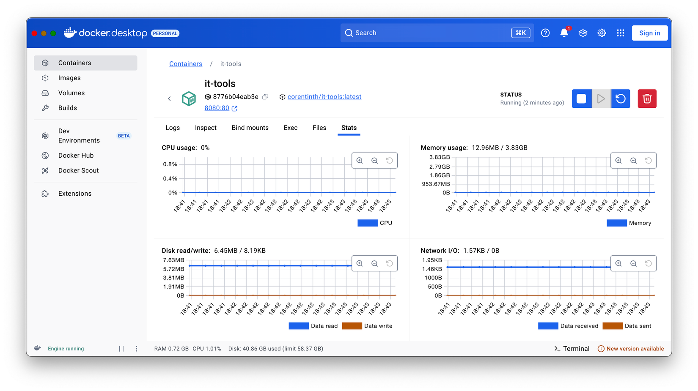Open the corentinth/it-tools:latest image link
The image size is (698, 391).
tap(324, 97)
